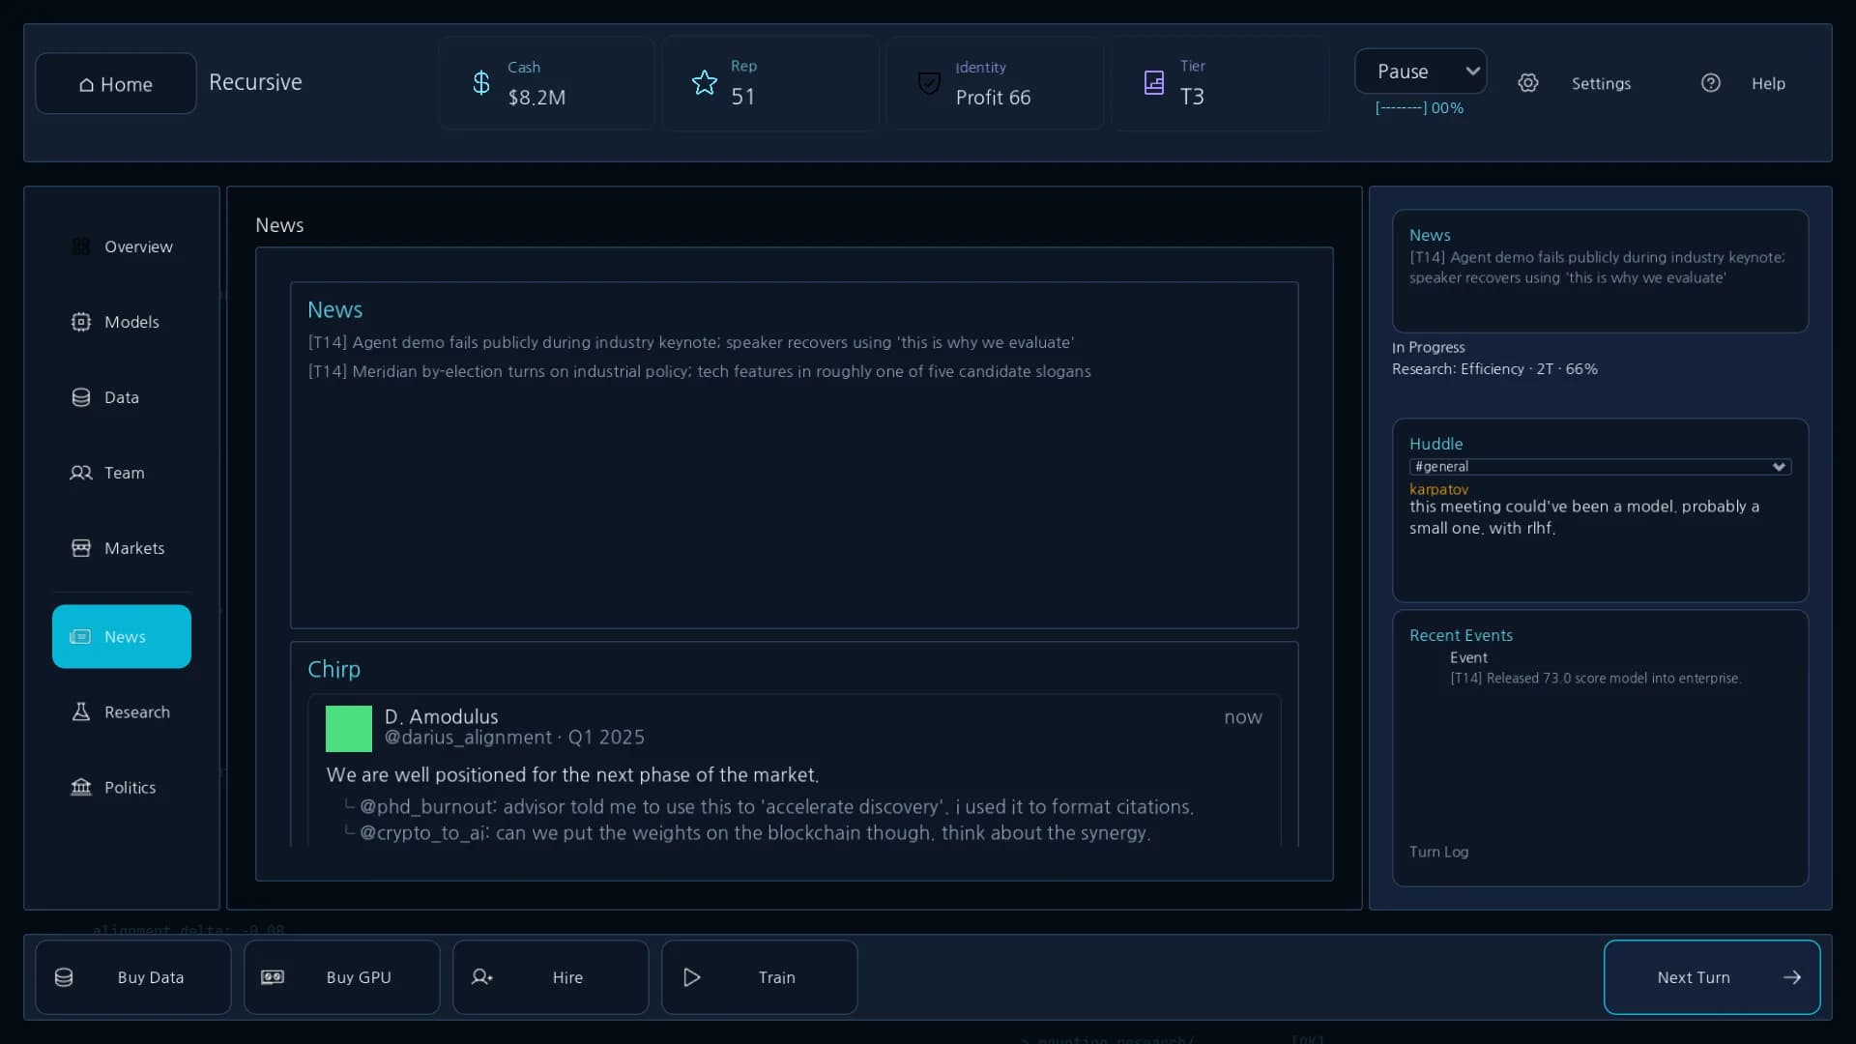
Task: Click the Buy Data button
Action: coord(133,977)
